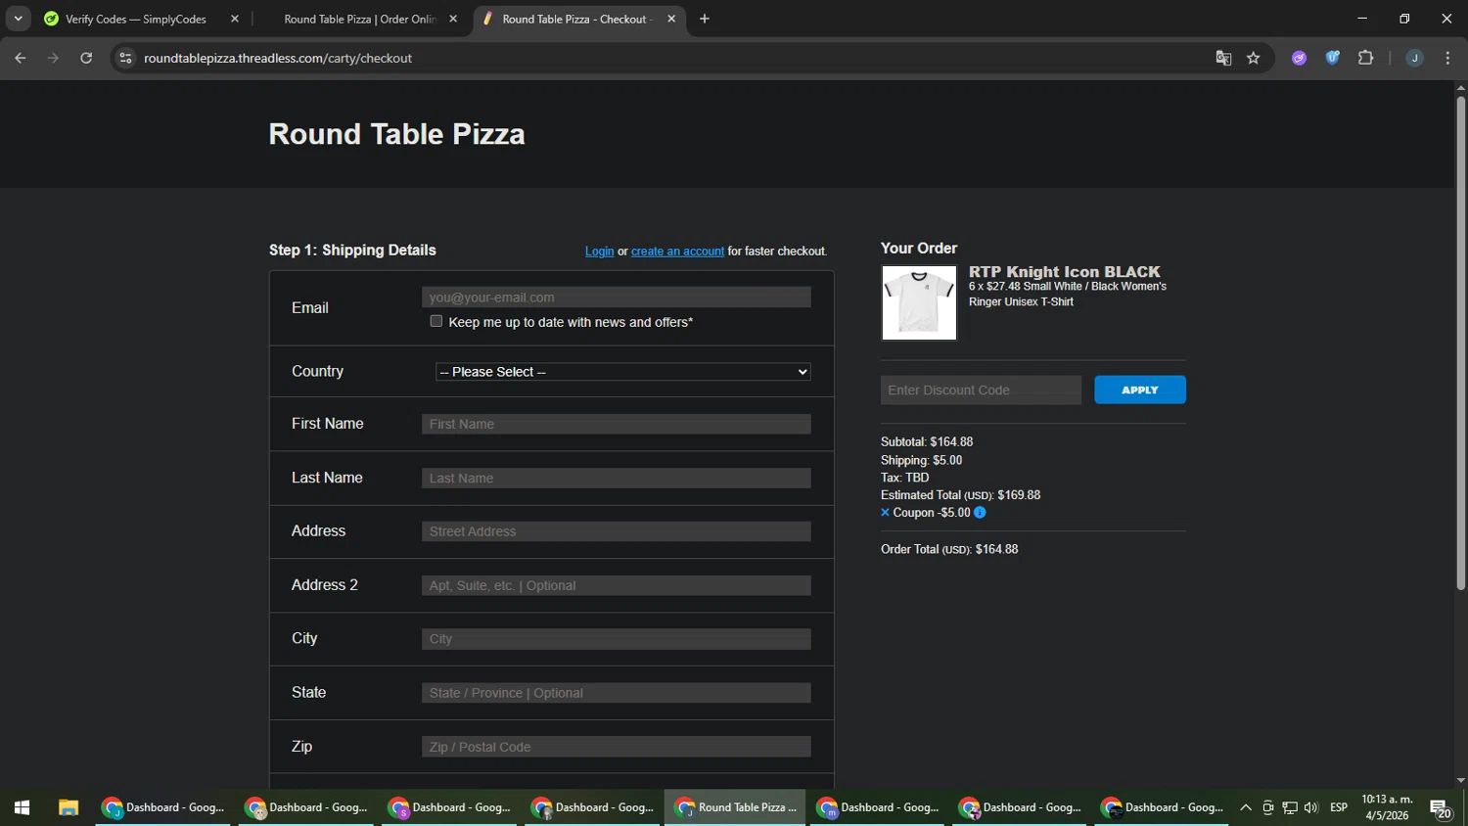Click the Enter Discount Code field

[x=981, y=390]
